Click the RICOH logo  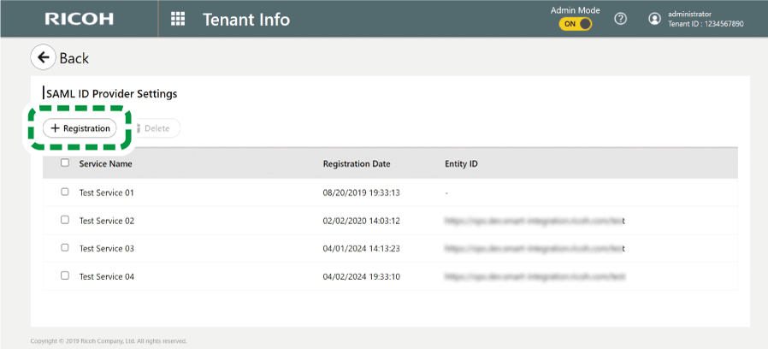click(79, 19)
